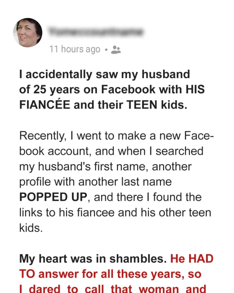The height and width of the screenshot is (293, 234).
Task: Click the bold "I accidentally saw my husband" line
Action: (105, 74)
